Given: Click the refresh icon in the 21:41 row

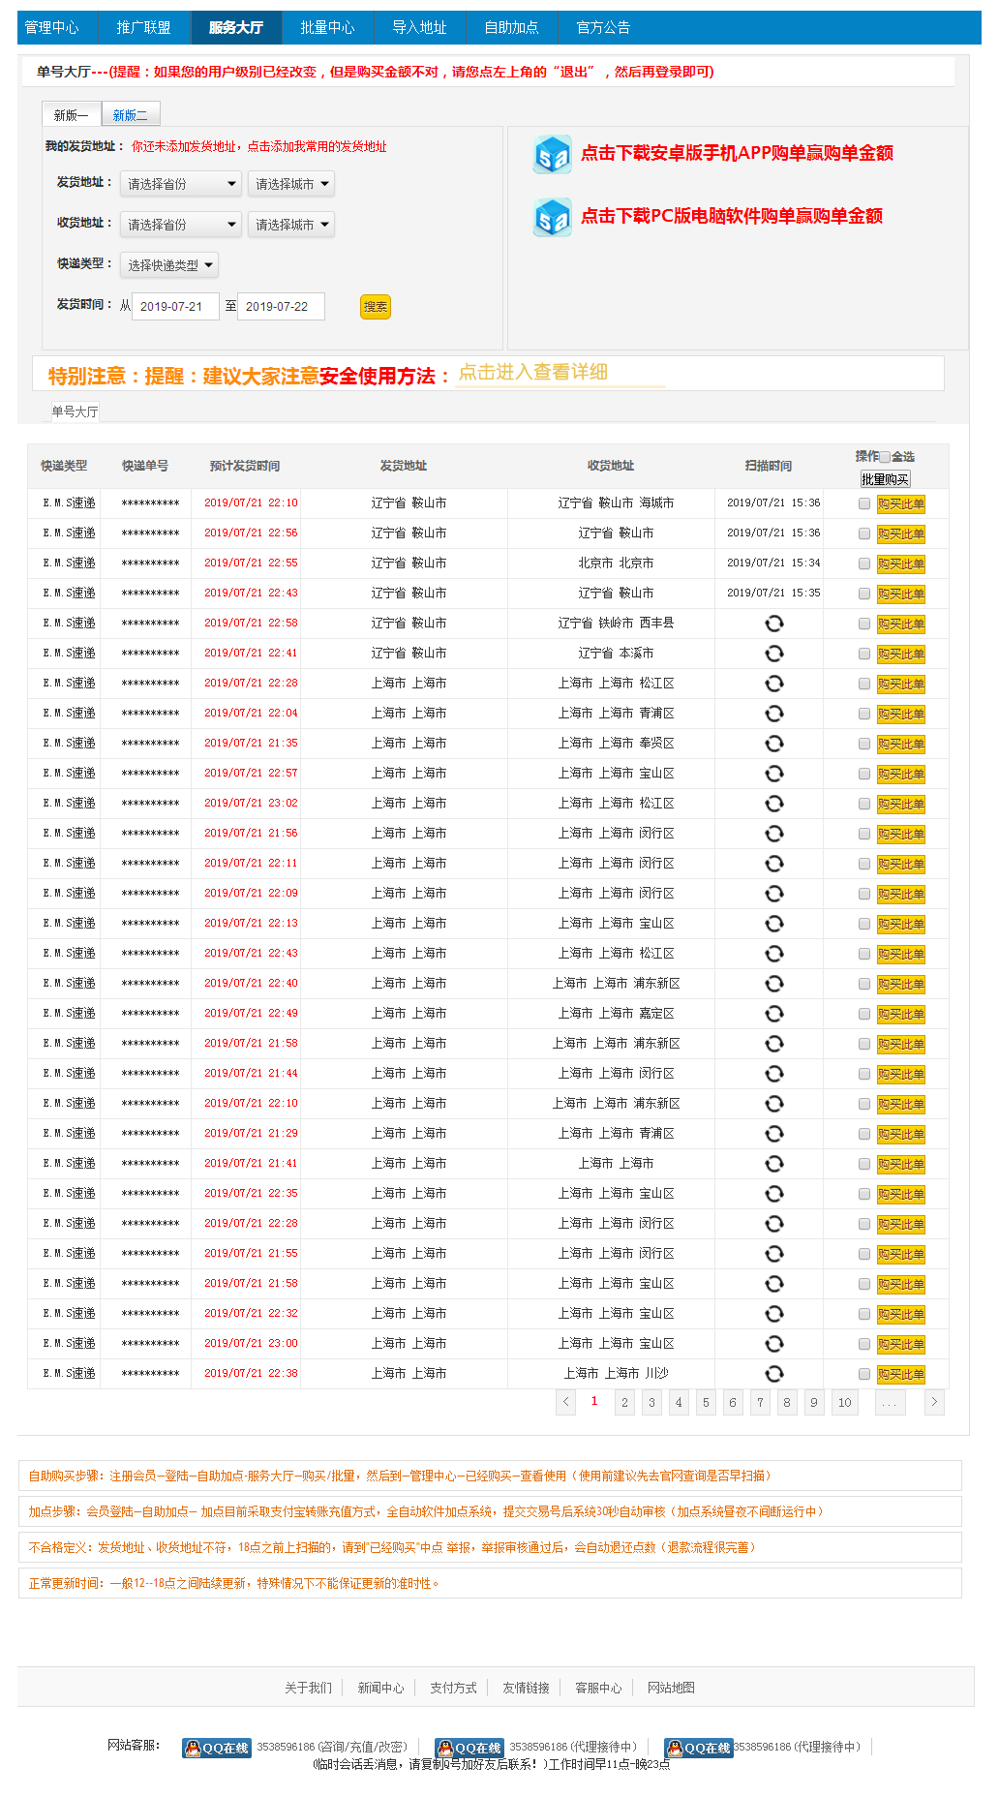Looking at the screenshot, I should point(774,1164).
